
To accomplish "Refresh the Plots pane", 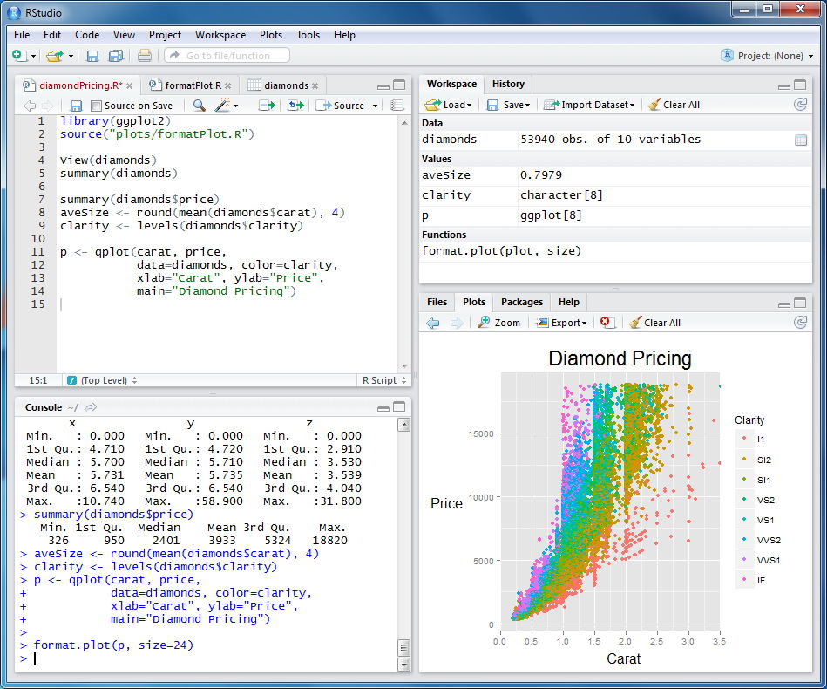I will [x=800, y=322].
